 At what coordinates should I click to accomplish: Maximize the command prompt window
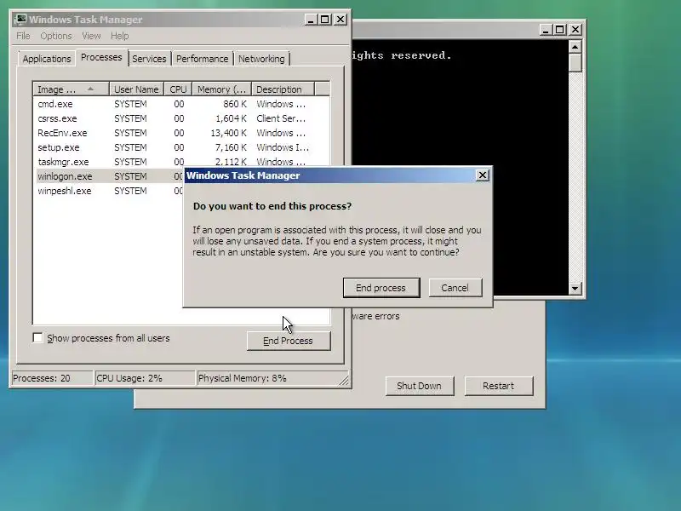(560, 30)
